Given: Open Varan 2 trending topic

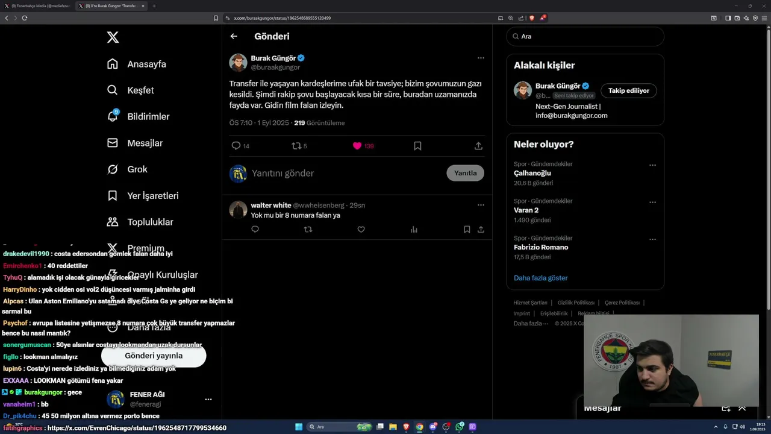Looking at the screenshot, I should click(x=526, y=210).
